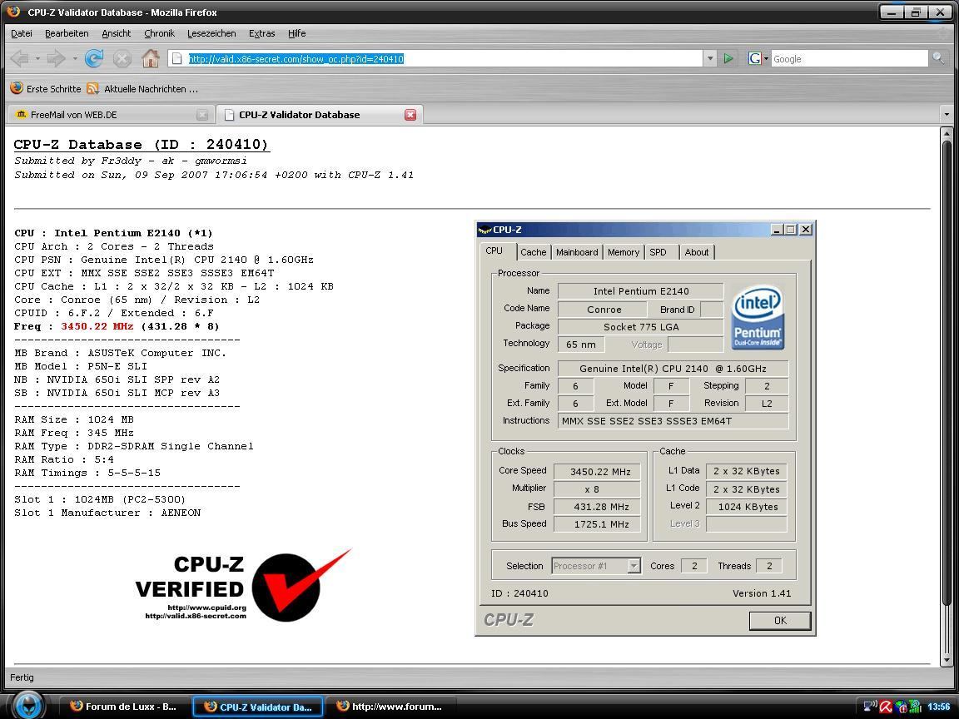Open the About tab in CPU-Z
This screenshot has height=719, width=959.
pos(697,252)
